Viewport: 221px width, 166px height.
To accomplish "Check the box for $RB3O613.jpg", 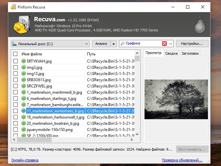I will point(15,80).
